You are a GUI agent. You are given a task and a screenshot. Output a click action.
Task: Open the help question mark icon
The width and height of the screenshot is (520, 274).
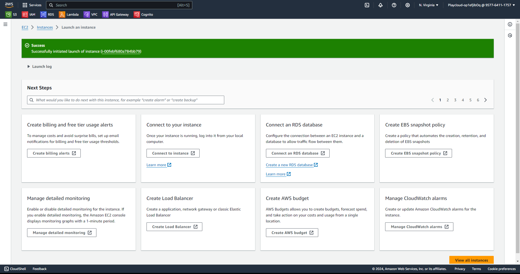coord(394,5)
